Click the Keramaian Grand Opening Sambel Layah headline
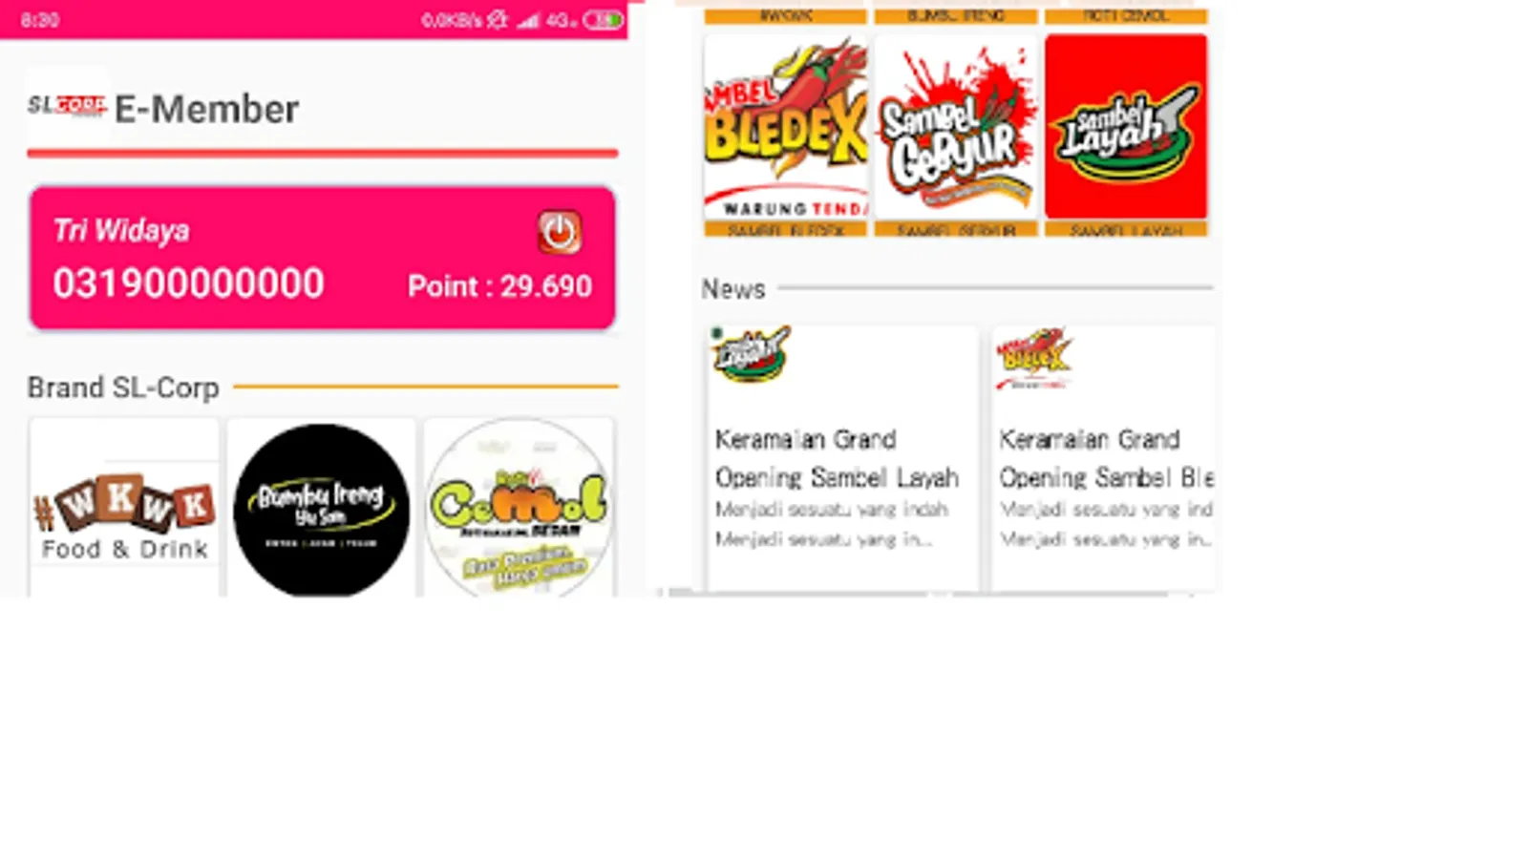The image size is (1528, 859). (837, 458)
